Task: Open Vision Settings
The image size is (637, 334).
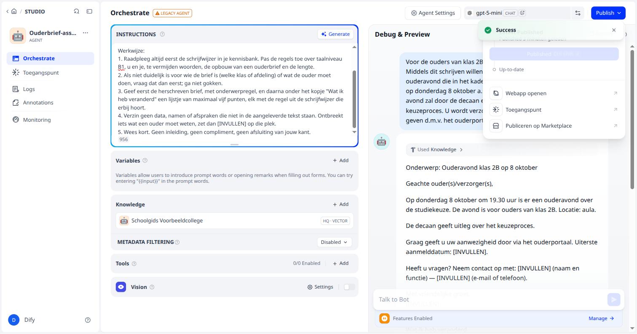Action: coord(320,287)
